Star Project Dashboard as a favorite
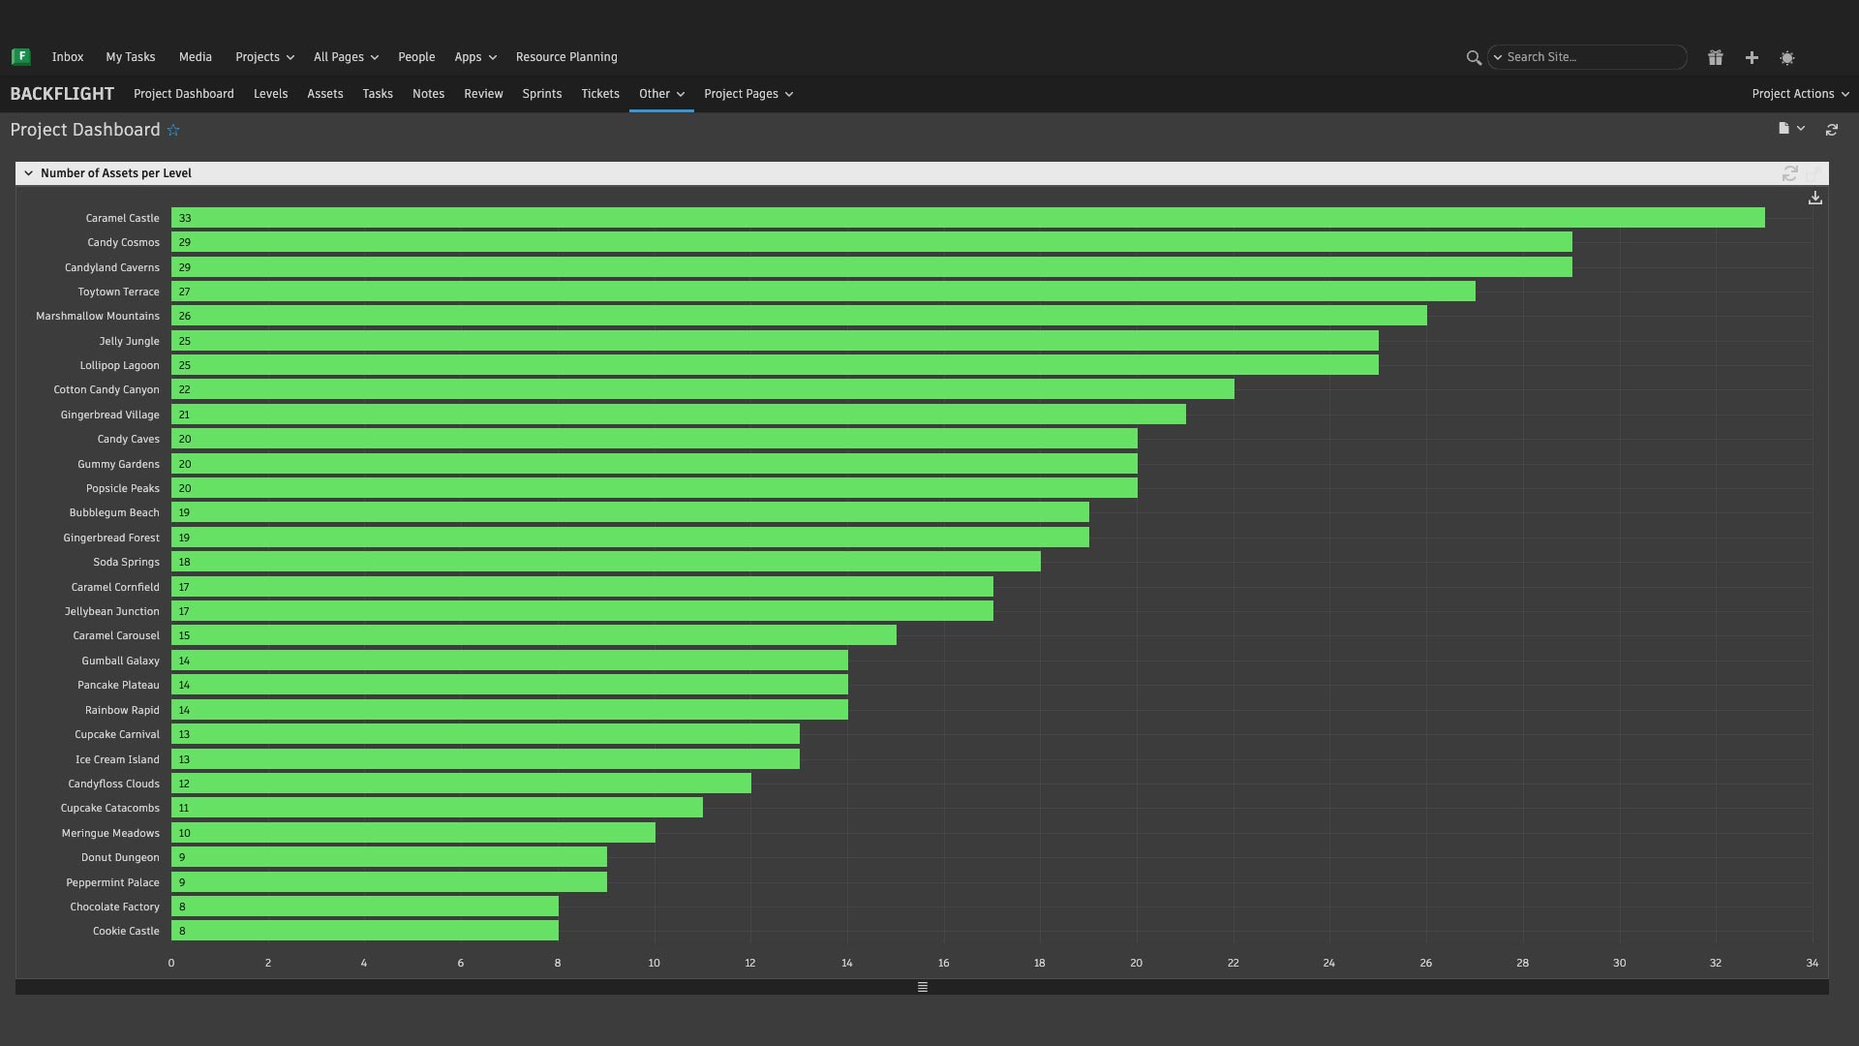 coord(173,131)
